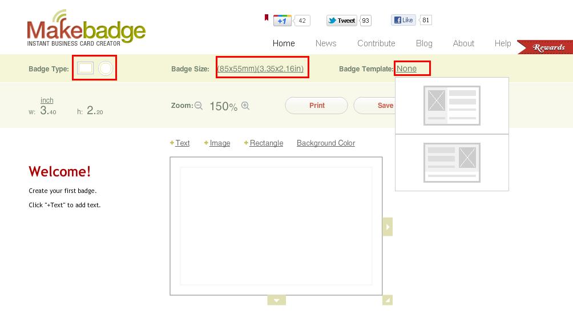
Task: Open the Help menu item
Action: (x=502, y=43)
